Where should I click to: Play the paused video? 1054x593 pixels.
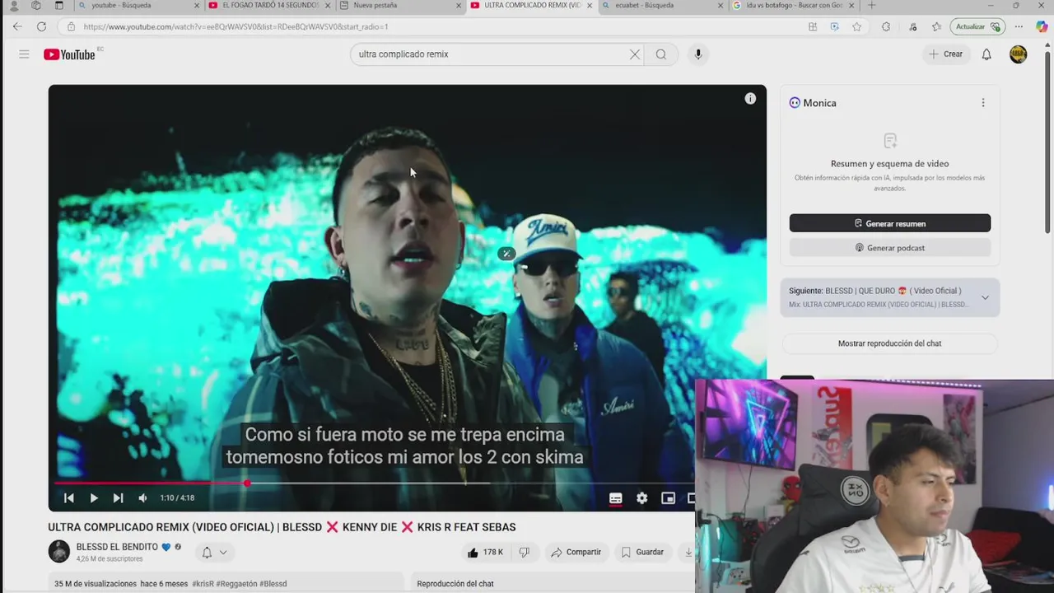click(x=94, y=498)
